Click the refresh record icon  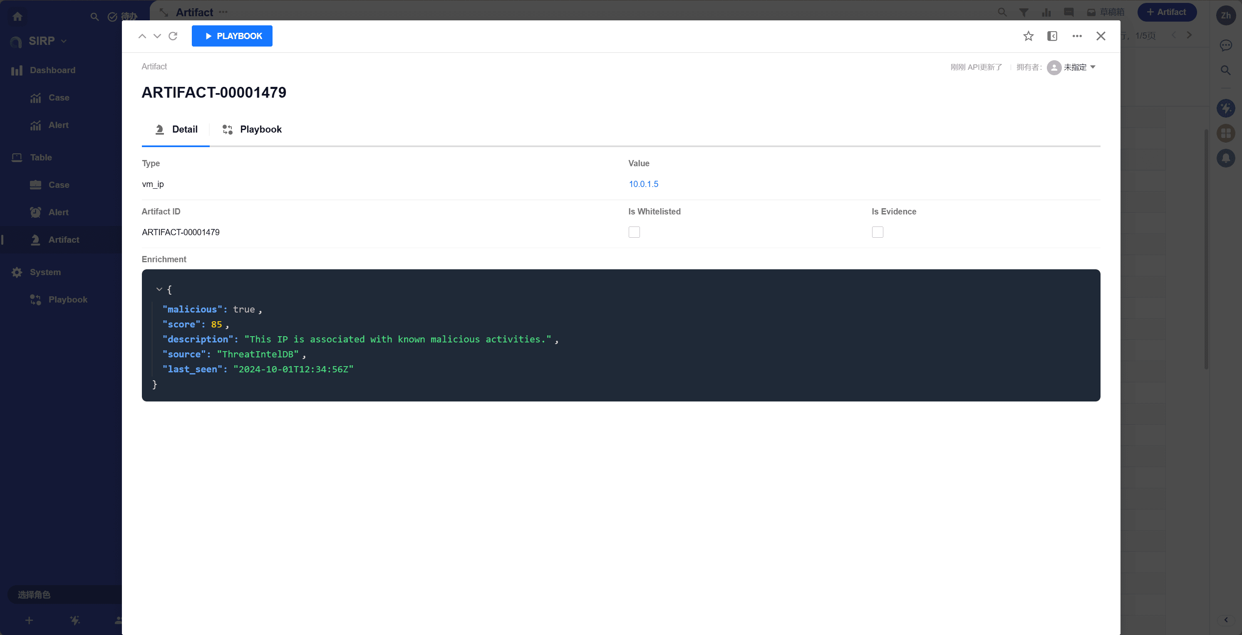tap(173, 36)
